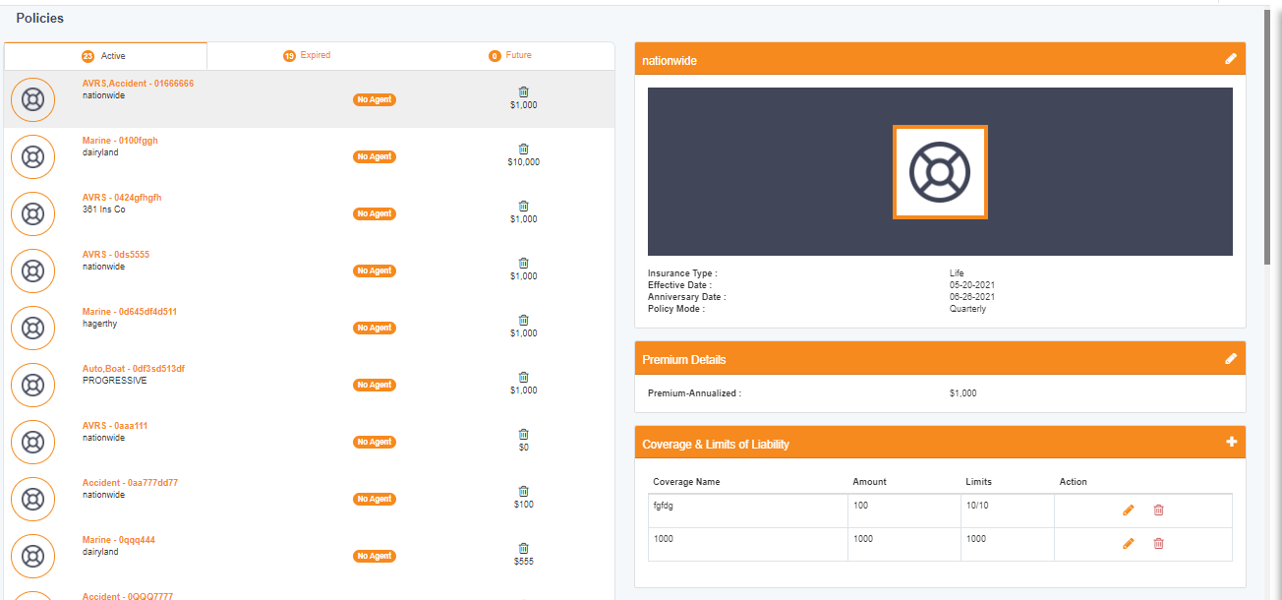Screen dimensions: 1282x600
Task: Edit Premium Details with pencil icon
Action: pos(1230,359)
